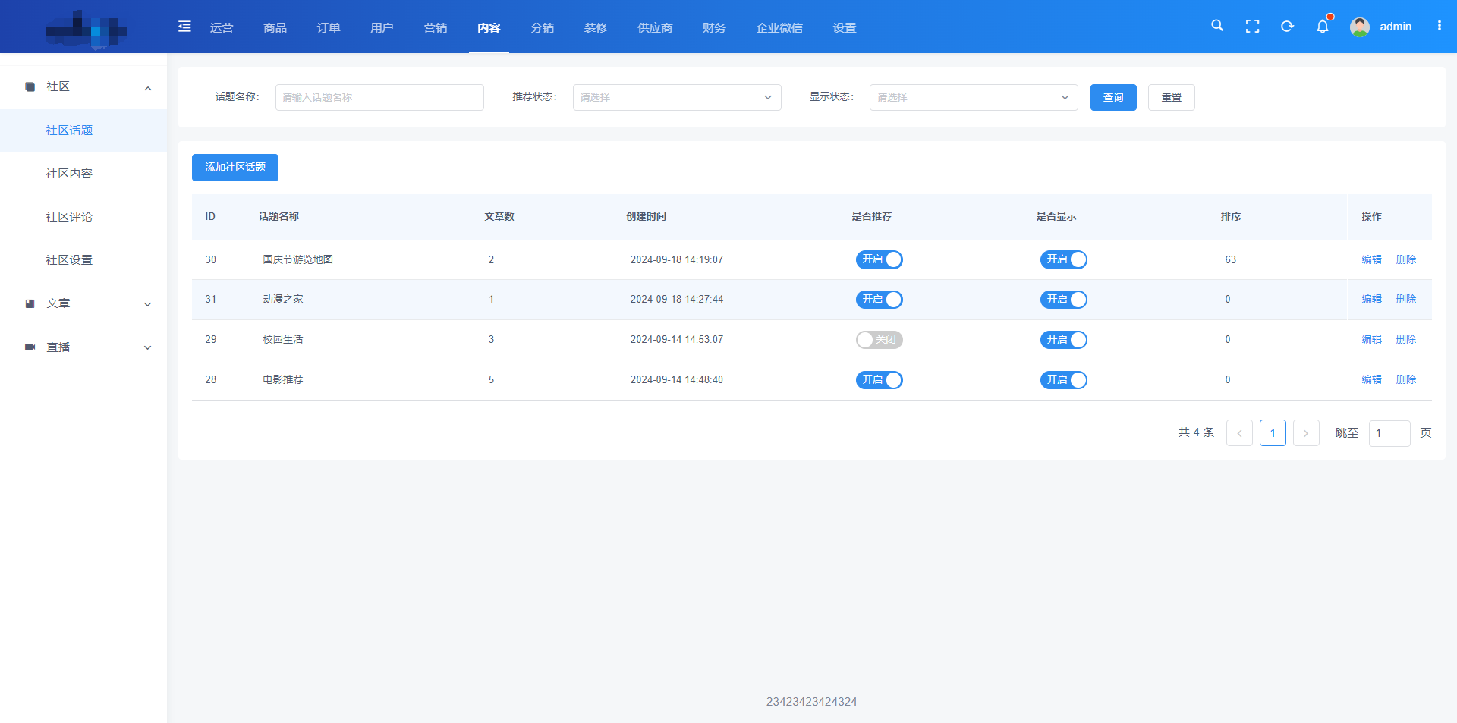The image size is (1457, 723).
Task: Open the vertical more-options icon
Action: coord(1439,26)
